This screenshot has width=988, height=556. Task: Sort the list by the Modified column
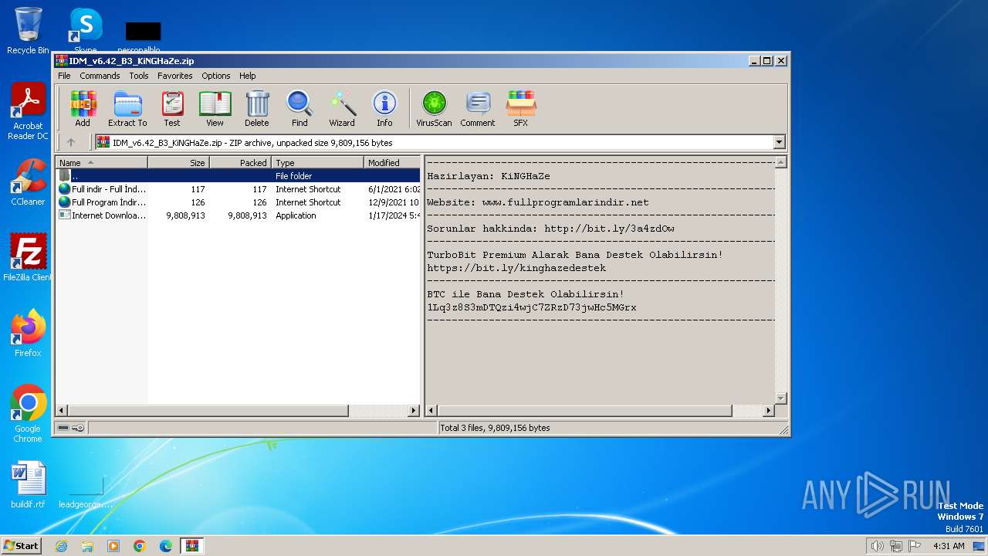tap(391, 162)
